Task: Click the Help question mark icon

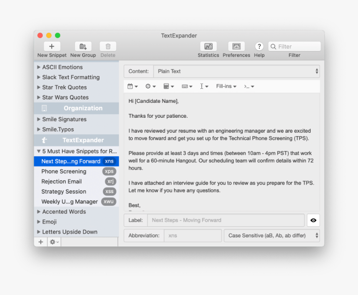Action: pyautogui.click(x=259, y=47)
